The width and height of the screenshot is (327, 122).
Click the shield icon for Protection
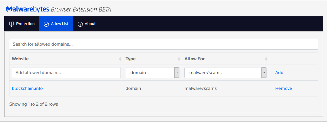point(12,24)
